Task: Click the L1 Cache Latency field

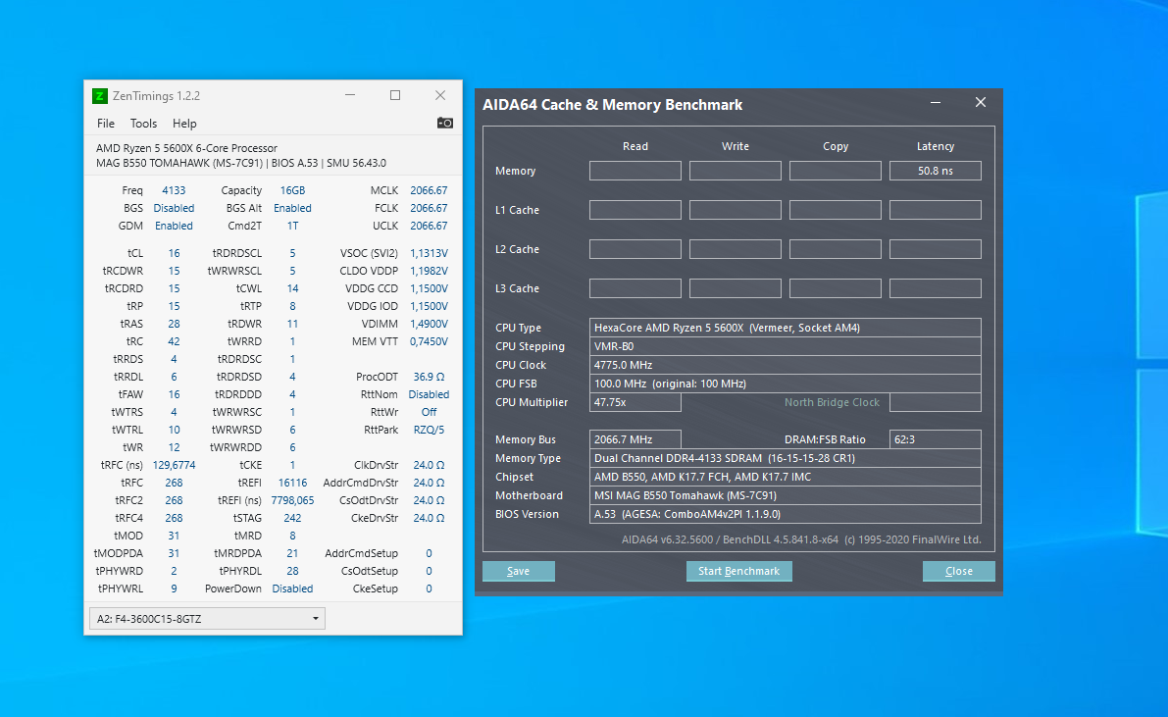Action: click(936, 210)
